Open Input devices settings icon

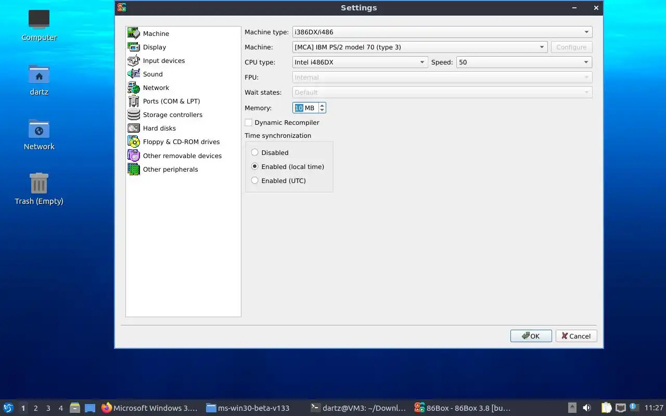pyautogui.click(x=134, y=60)
